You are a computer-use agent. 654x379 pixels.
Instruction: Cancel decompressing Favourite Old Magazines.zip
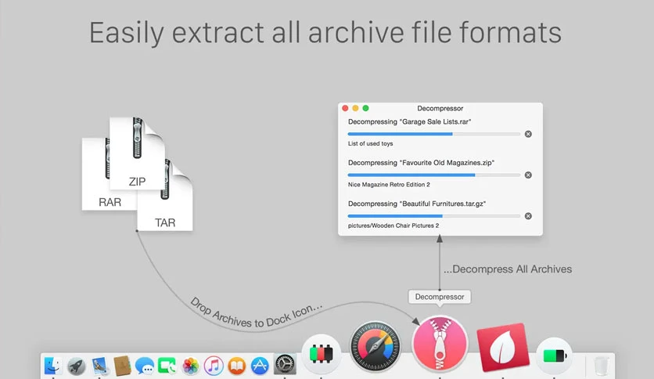point(528,175)
